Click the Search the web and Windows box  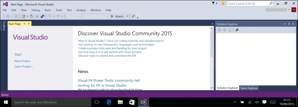[51, 102]
